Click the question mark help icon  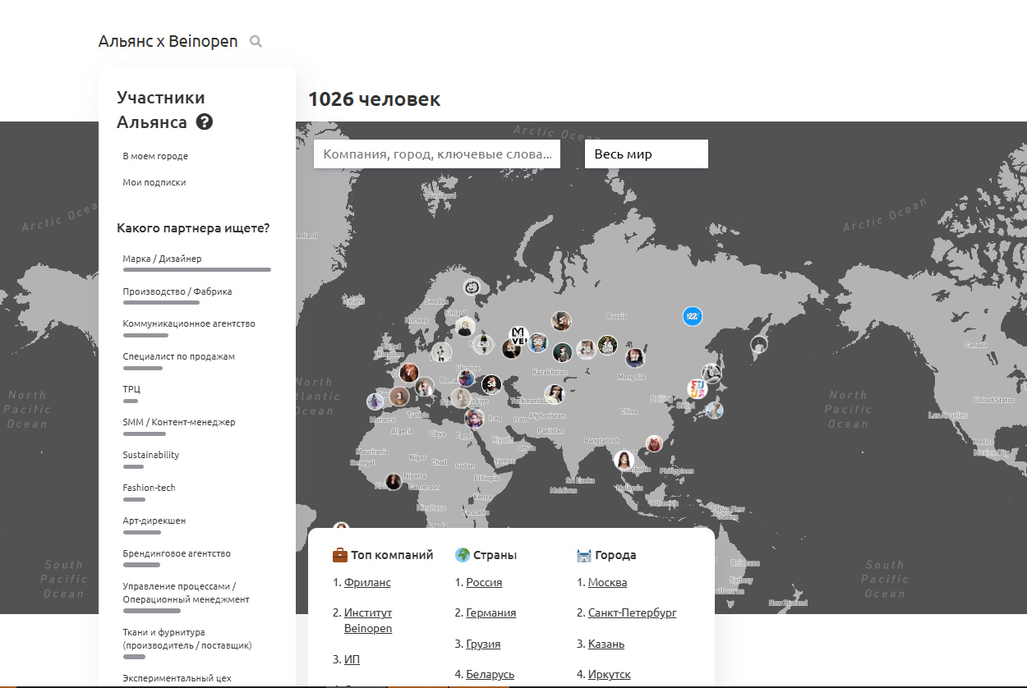pyautogui.click(x=205, y=122)
